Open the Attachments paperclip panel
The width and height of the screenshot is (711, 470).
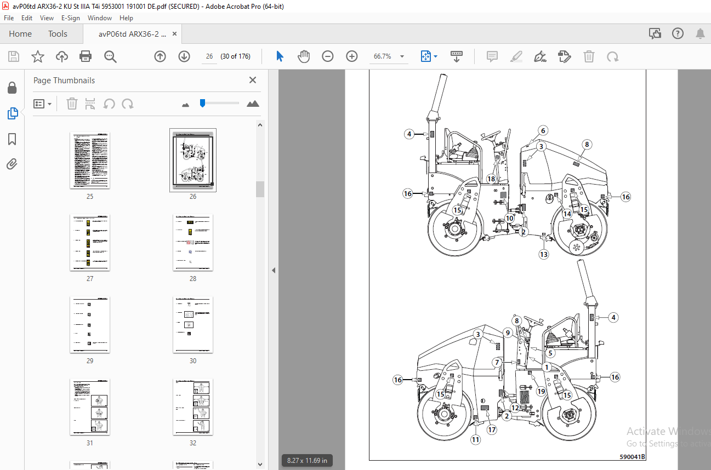click(12, 163)
